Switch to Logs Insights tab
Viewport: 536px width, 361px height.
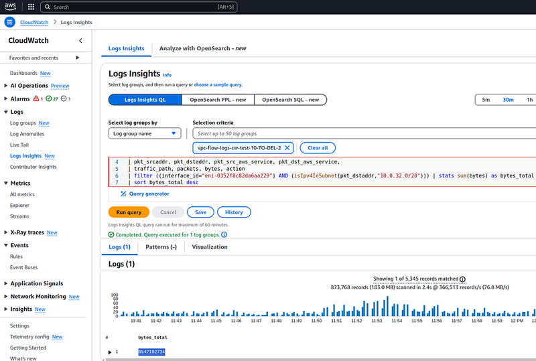[126, 48]
